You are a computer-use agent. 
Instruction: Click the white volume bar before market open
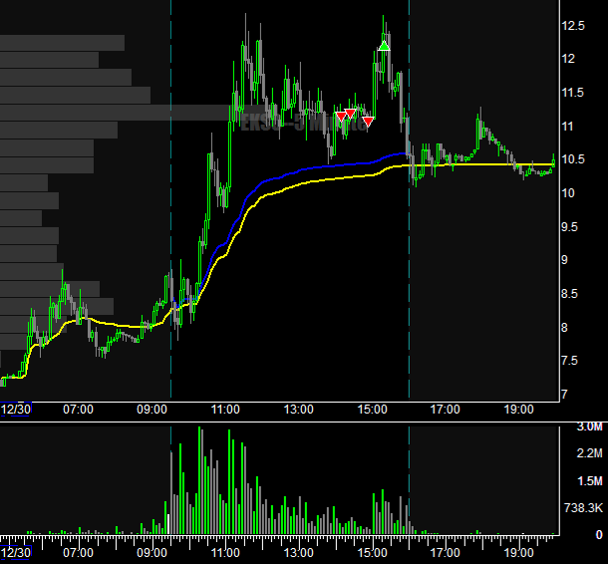[168, 524]
